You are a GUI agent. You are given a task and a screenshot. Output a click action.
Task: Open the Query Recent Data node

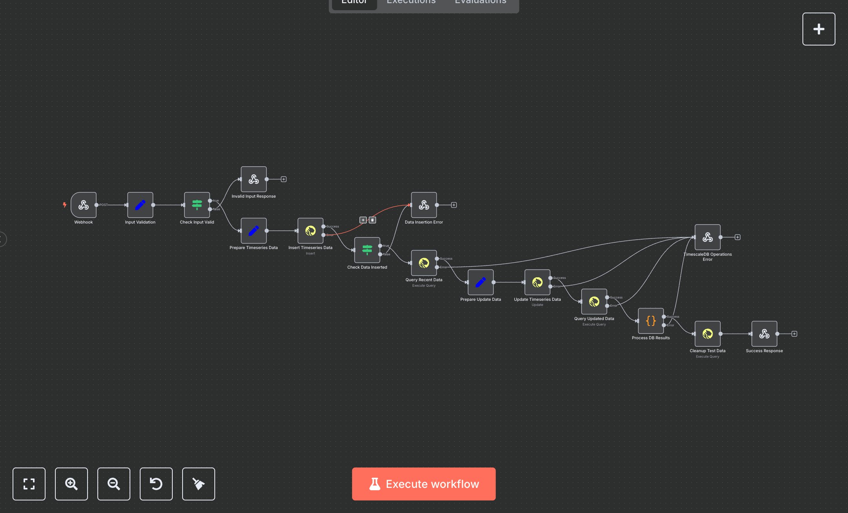424,263
